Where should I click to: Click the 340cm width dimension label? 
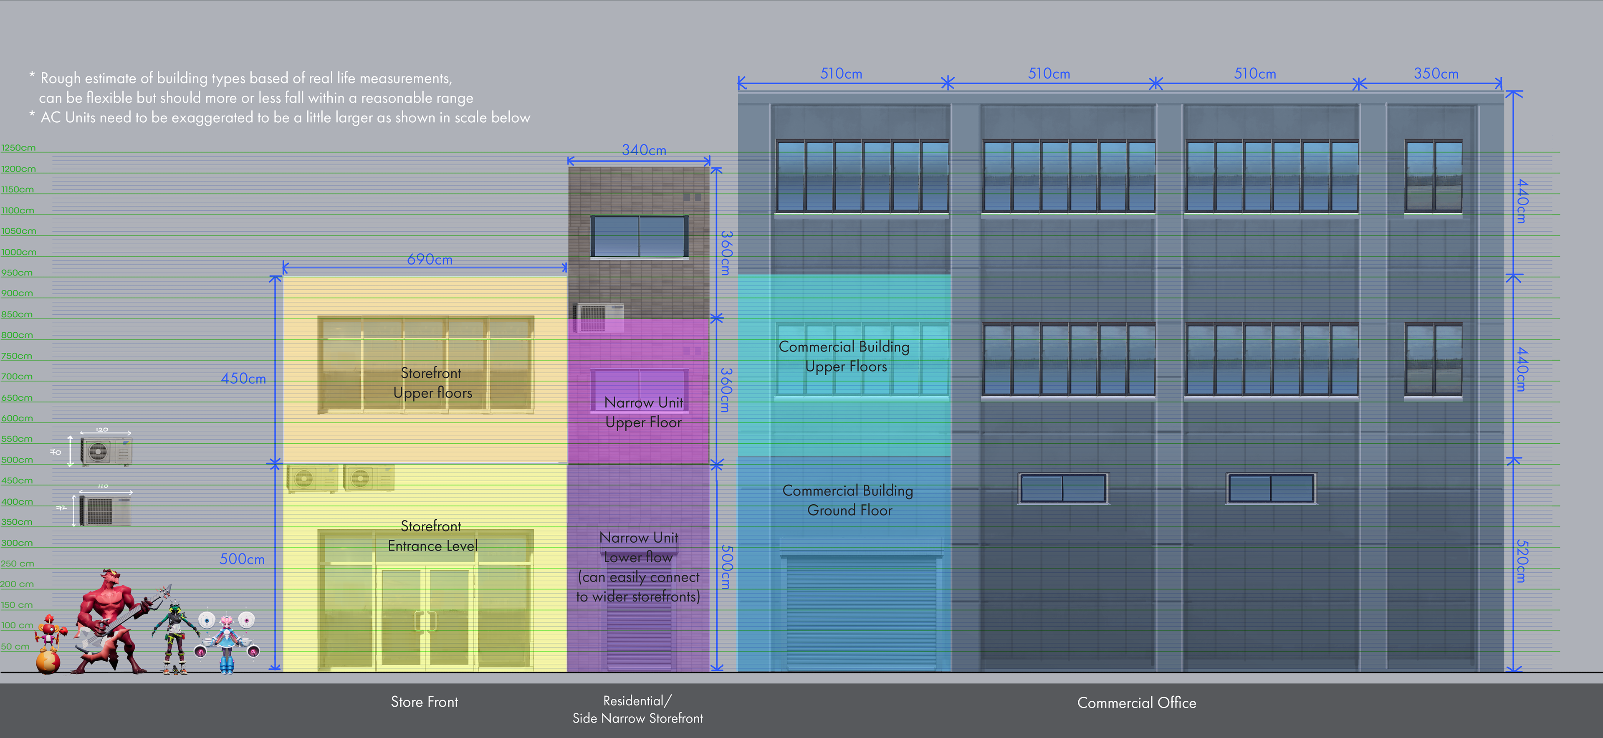[643, 150]
